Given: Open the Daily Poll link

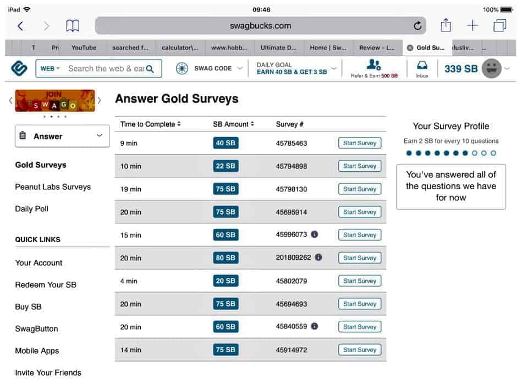Looking at the screenshot, I should [x=31, y=209].
